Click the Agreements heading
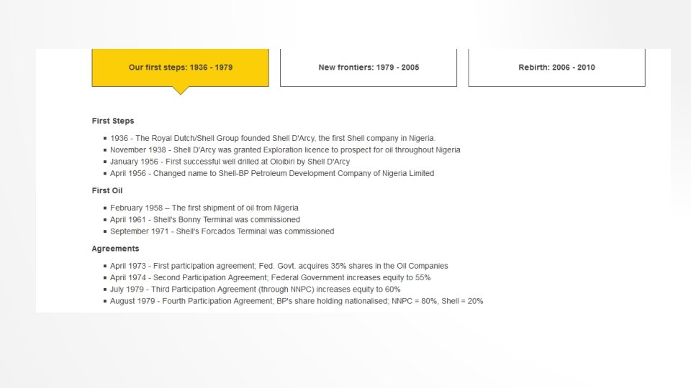691x388 pixels. pyautogui.click(x=115, y=249)
